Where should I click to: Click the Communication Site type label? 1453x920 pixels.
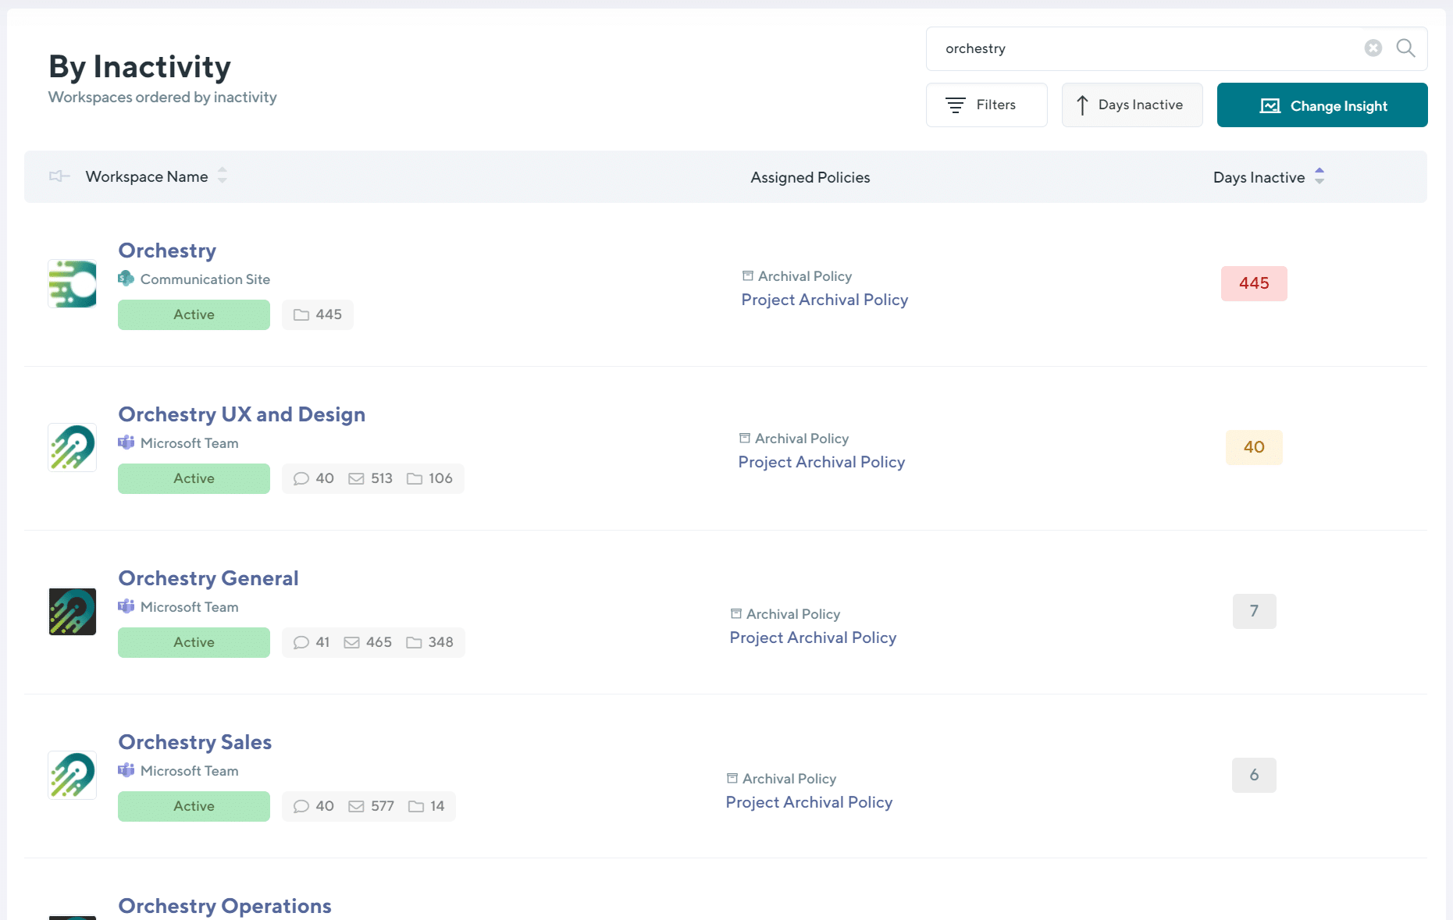[205, 279]
